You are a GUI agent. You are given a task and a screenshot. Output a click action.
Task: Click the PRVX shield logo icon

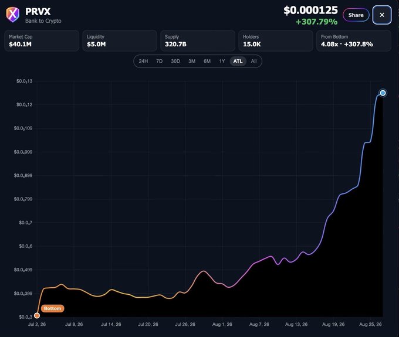[x=13, y=15]
